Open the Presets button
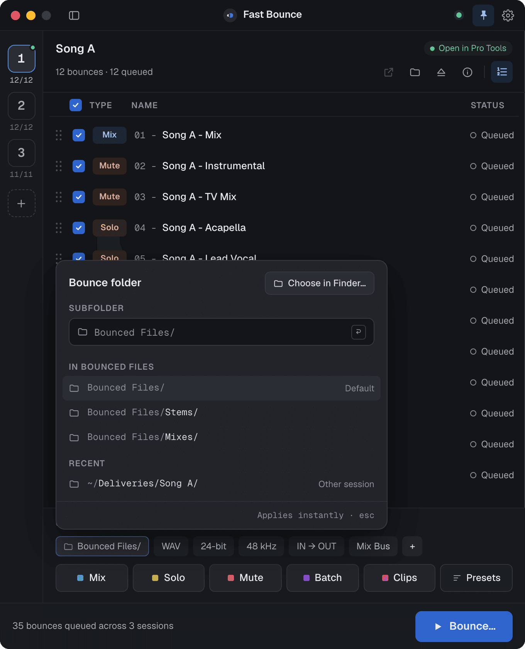The height and width of the screenshot is (649, 525). tap(476, 578)
